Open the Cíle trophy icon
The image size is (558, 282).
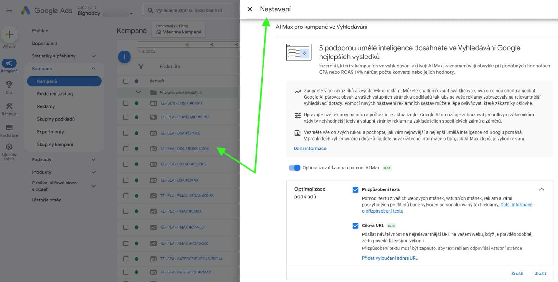(9, 85)
